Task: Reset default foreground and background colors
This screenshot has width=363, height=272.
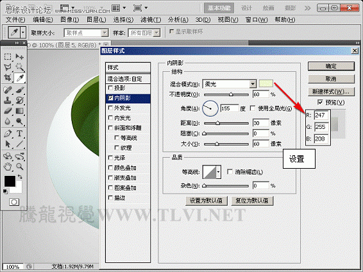Action: pos(5,191)
